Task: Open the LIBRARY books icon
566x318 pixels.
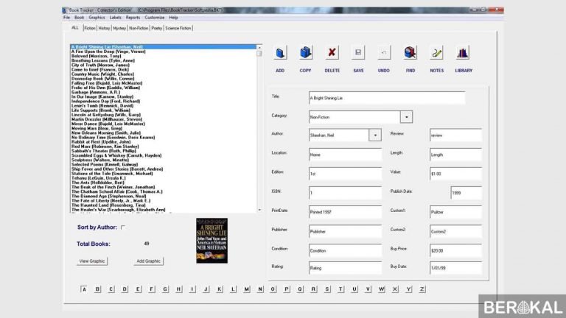Action: [463, 53]
